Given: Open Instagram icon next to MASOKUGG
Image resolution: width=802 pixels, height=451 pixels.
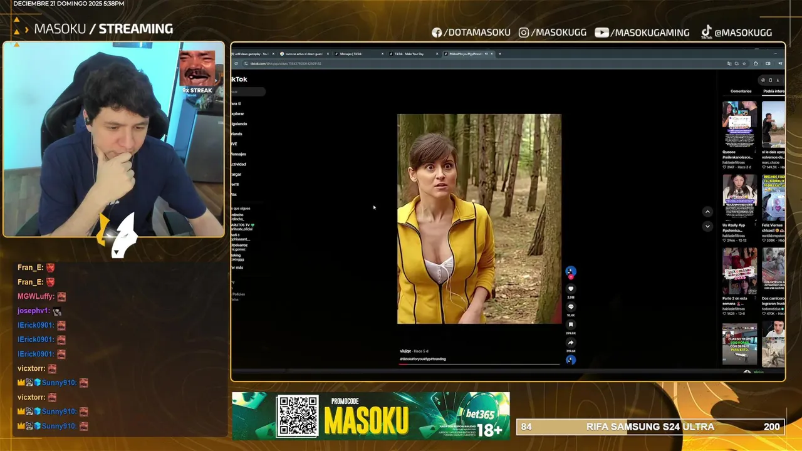Looking at the screenshot, I should (524, 33).
